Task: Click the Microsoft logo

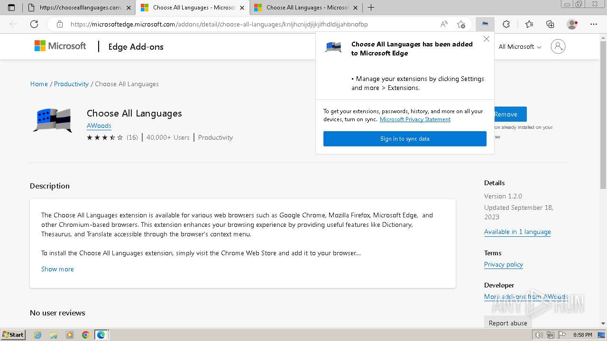Action: click(x=60, y=46)
